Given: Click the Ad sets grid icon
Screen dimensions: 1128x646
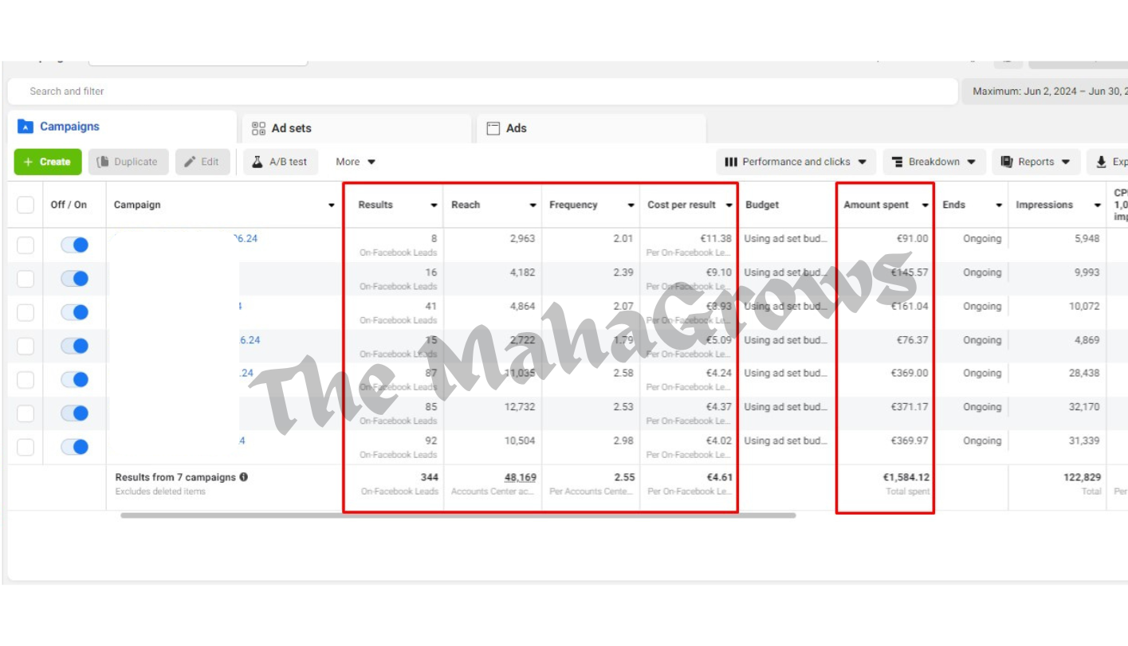Looking at the screenshot, I should coord(258,128).
